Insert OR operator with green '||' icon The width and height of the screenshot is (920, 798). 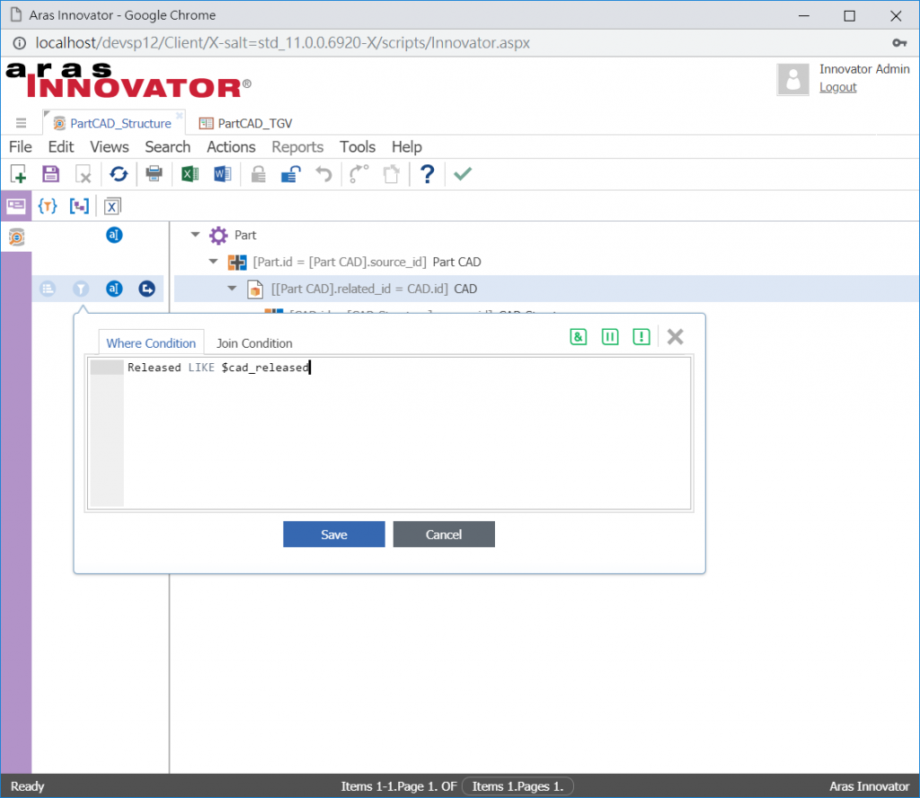[x=610, y=337]
